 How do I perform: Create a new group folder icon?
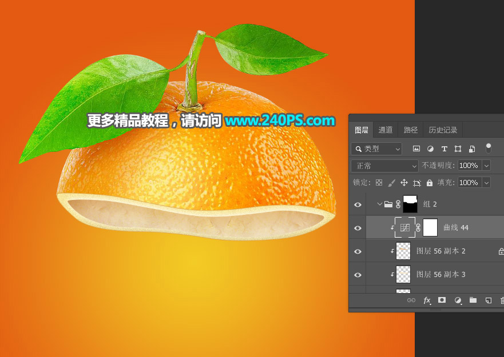473,300
